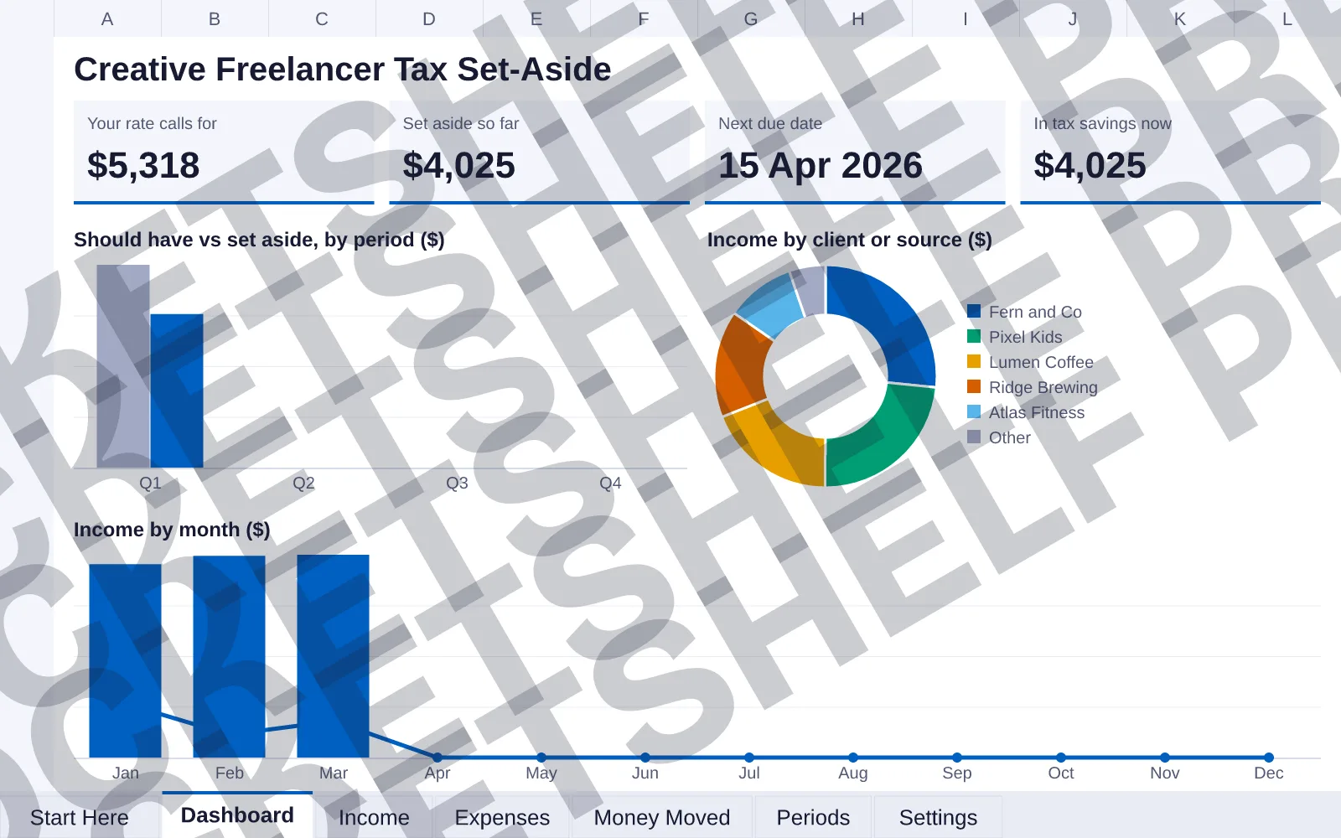Click the Q4 axis label
This screenshot has width=1341, height=838.
point(610,483)
